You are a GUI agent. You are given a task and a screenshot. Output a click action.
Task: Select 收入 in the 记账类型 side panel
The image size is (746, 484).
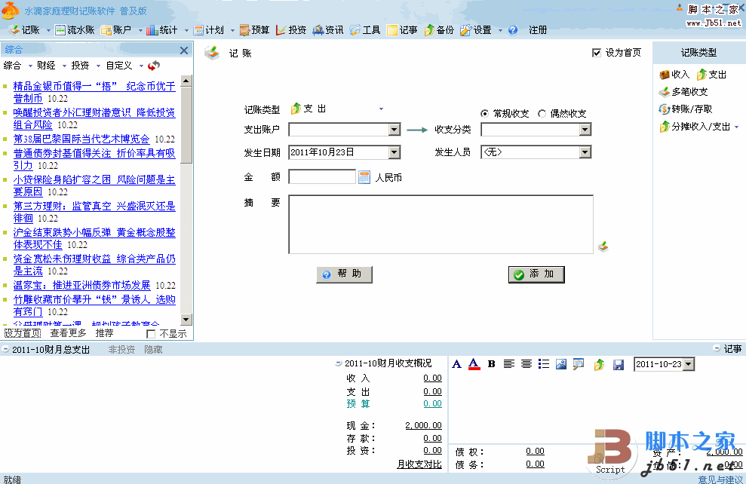[x=674, y=75]
